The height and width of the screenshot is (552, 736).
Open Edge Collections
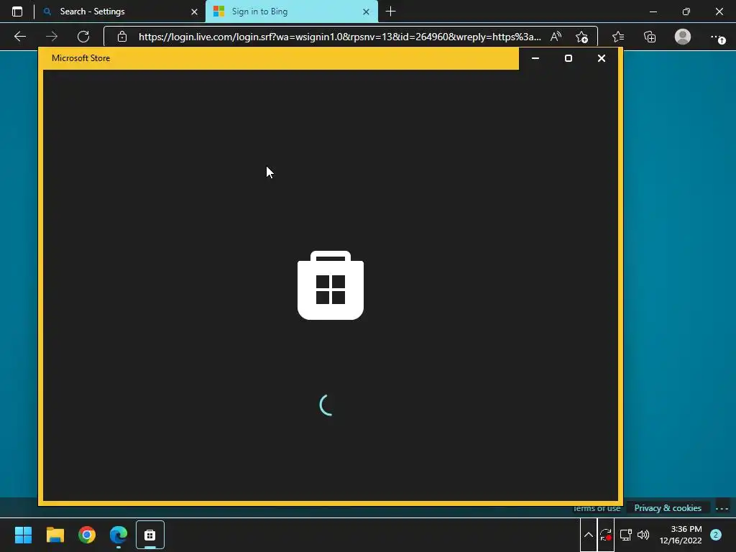point(650,37)
